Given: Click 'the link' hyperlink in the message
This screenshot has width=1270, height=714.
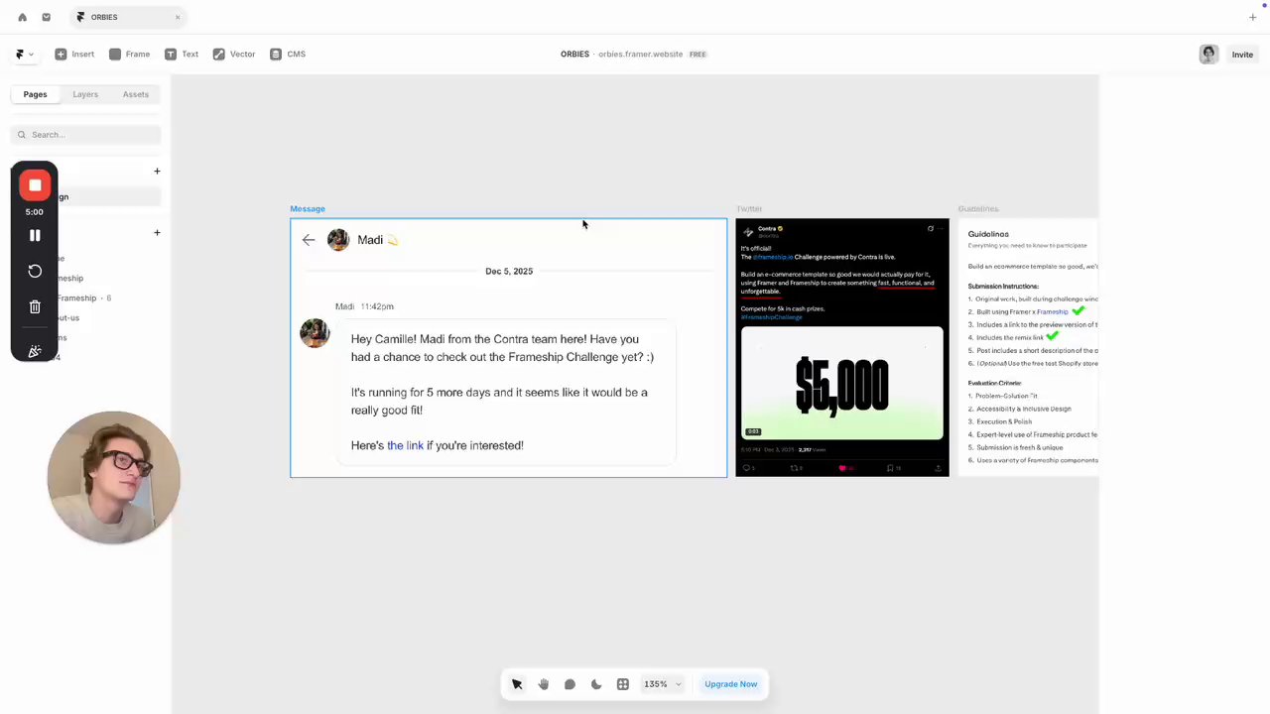Looking at the screenshot, I should pos(405,445).
